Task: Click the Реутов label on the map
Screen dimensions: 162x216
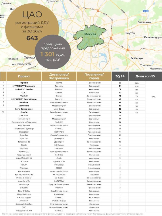Action: pyautogui.click(x=130, y=33)
